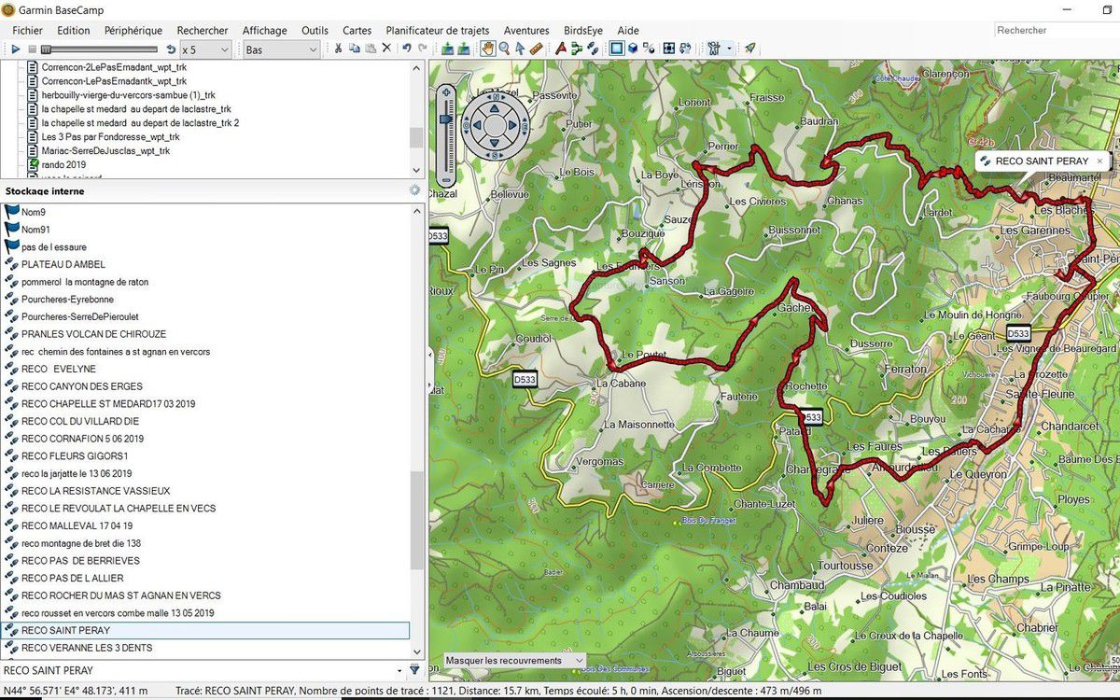Screen dimensions: 1120x700
Task: Open the BirdsEye menu
Action: point(583,30)
